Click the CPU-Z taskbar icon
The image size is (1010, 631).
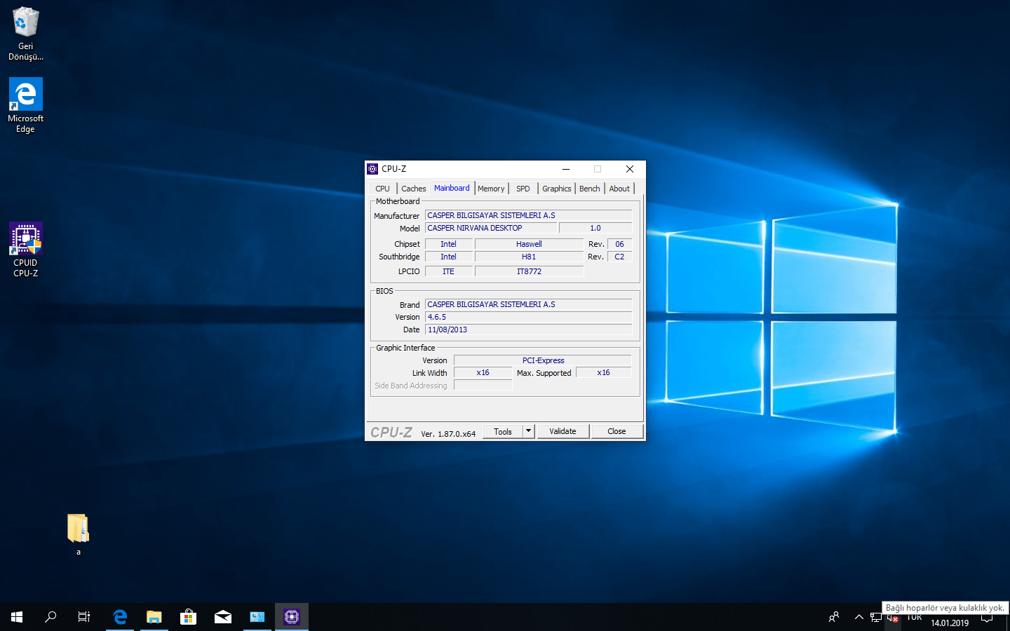292,617
